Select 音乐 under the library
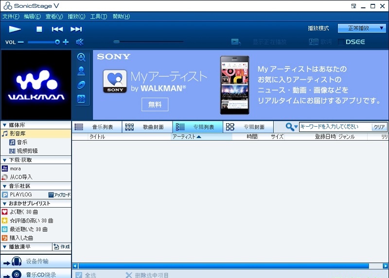 [x=22, y=142]
